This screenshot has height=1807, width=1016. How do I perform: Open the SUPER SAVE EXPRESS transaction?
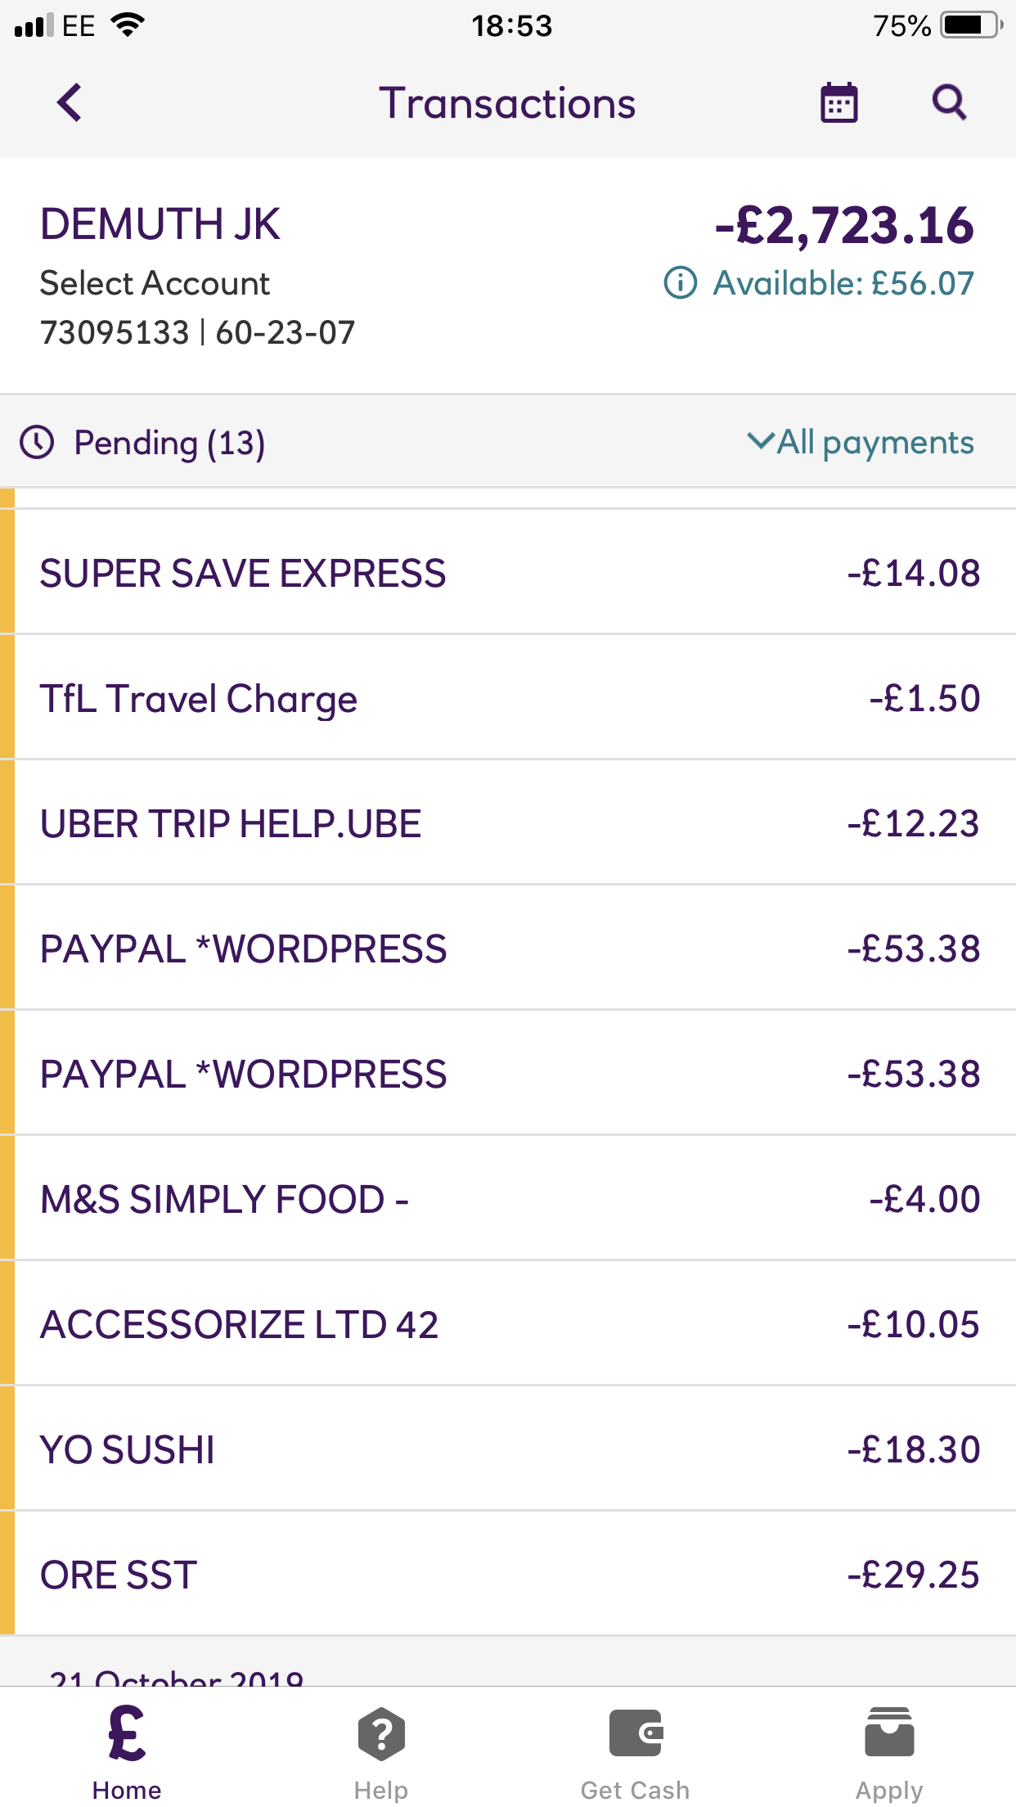[507, 573]
